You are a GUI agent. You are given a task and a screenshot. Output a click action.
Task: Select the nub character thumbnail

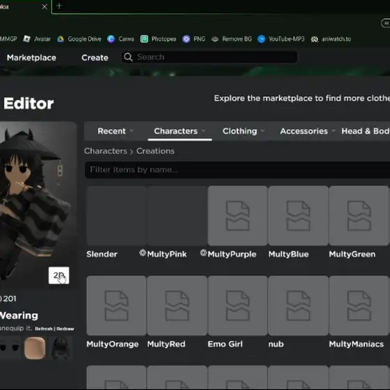[x=298, y=306]
